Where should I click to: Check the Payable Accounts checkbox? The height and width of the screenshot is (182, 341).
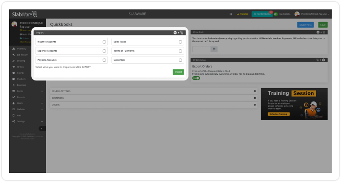104,60
